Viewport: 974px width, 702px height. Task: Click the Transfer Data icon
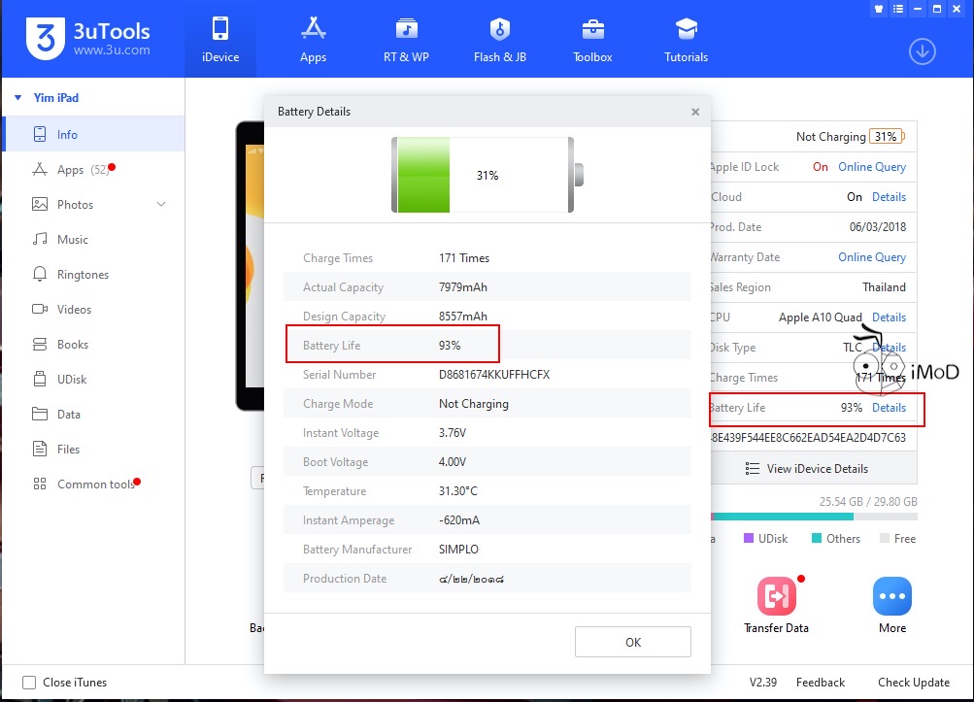coord(776,597)
